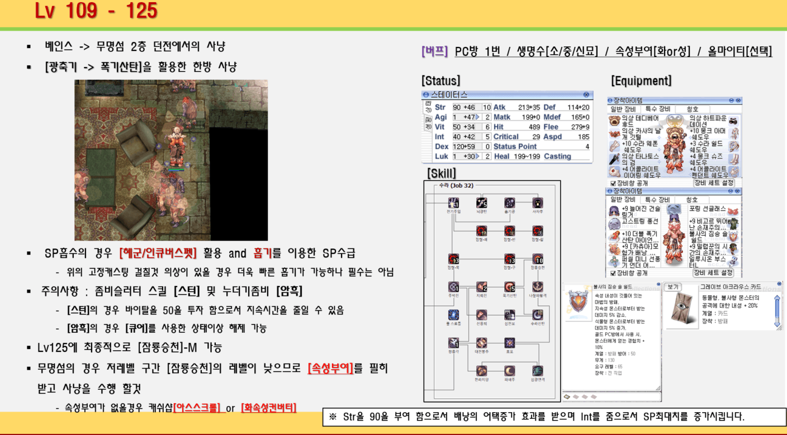This screenshot has height=435, width=787.
Task: Click the 점혈-쾌 skill icon
Action: coord(481,231)
